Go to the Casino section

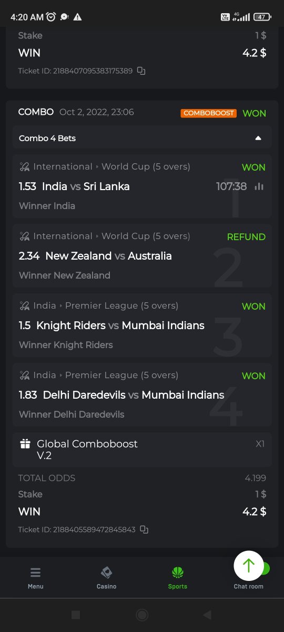tap(106, 578)
